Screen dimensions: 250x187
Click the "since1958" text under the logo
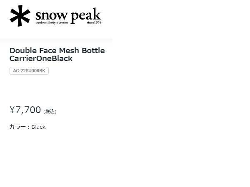coord(94,22)
